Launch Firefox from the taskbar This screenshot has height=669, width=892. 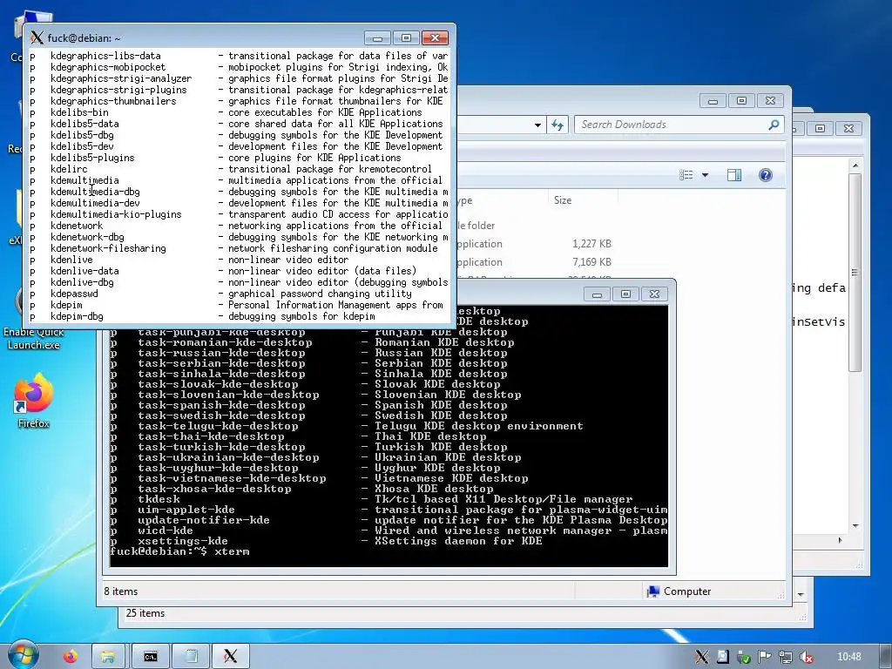[x=71, y=657]
